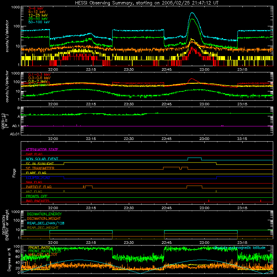Screen dimensions: 277x277
Task: Click the REAR_DEC_WEIGHT legend label
Action: tap(43, 228)
